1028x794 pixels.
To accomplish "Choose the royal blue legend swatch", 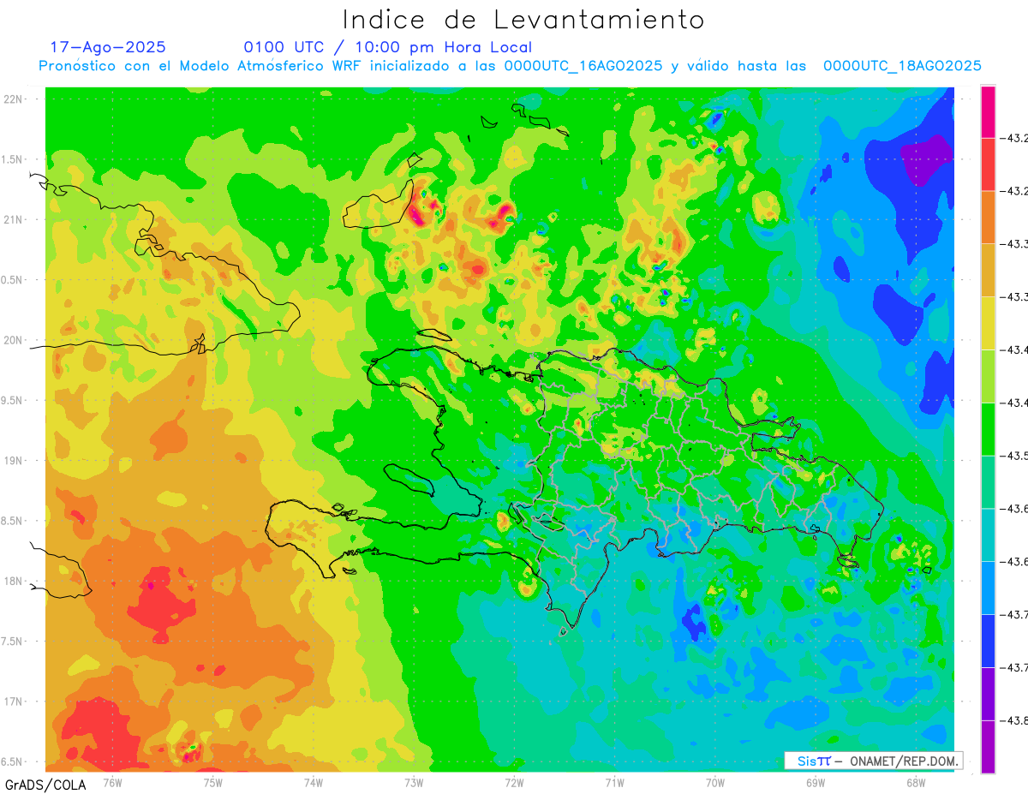I will 988,641.
